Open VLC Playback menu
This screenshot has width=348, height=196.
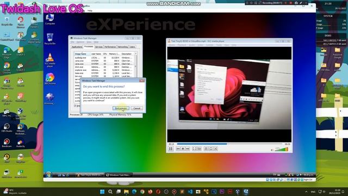182,45
